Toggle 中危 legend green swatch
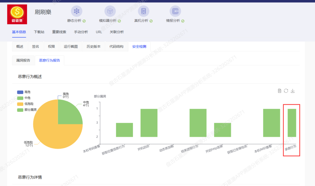This screenshot has height=186, width=315. coord(20,98)
